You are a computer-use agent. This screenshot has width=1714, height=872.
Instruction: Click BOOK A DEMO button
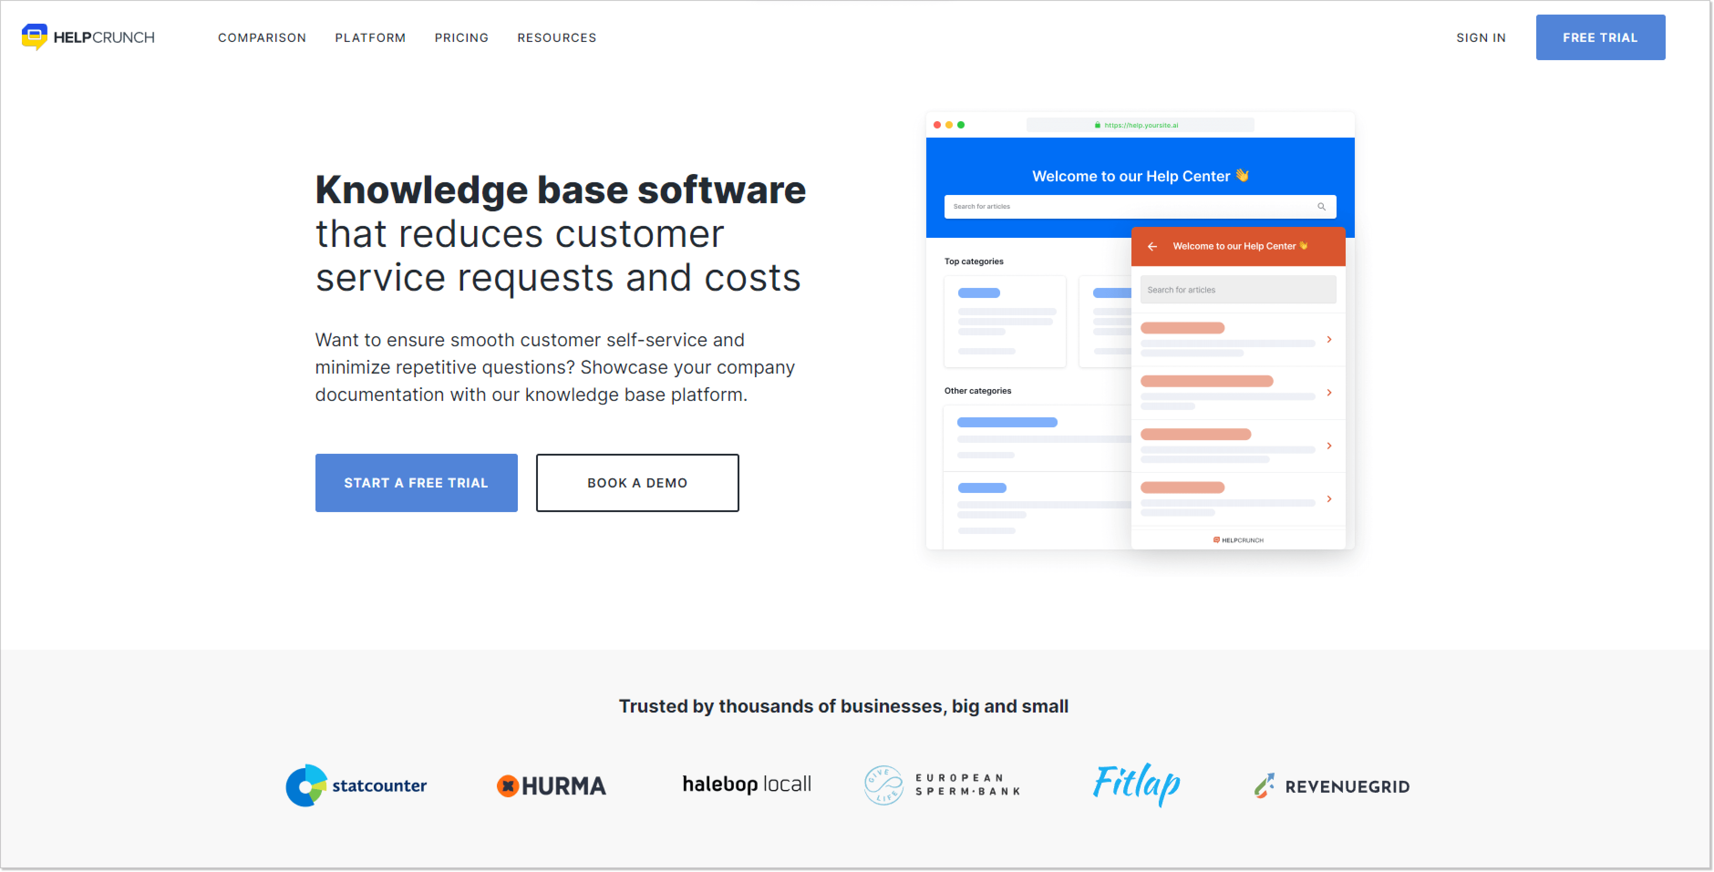637,483
